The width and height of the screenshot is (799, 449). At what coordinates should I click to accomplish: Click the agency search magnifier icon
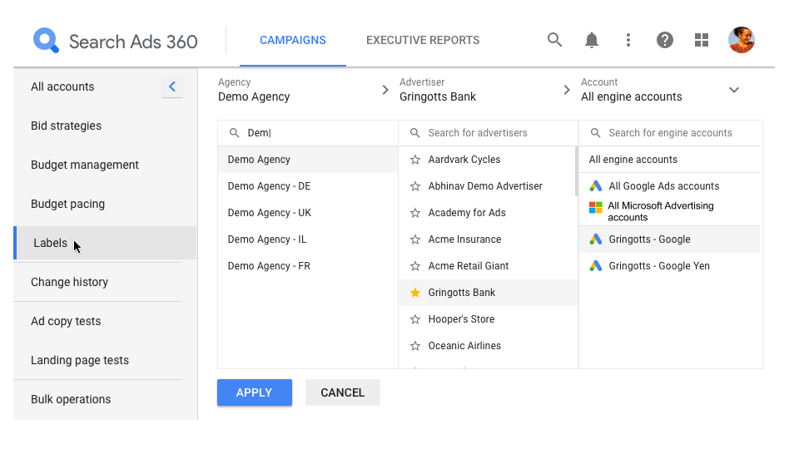click(x=235, y=133)
